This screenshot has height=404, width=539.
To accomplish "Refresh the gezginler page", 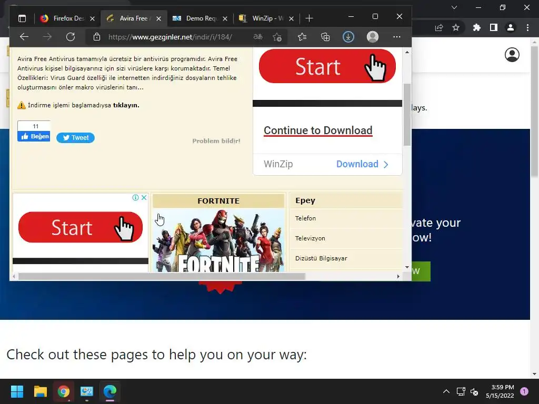I will coord(71,37).
